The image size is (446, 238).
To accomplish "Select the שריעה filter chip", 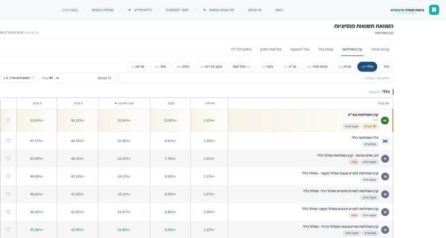I will pos(138,66).
